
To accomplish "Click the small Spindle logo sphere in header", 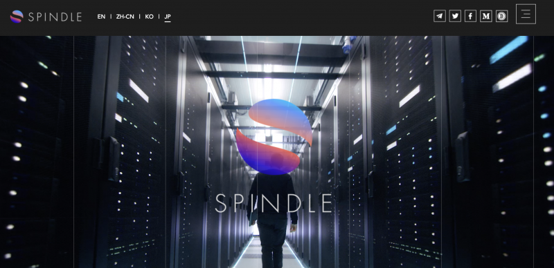I will click(x=17, y=17).
